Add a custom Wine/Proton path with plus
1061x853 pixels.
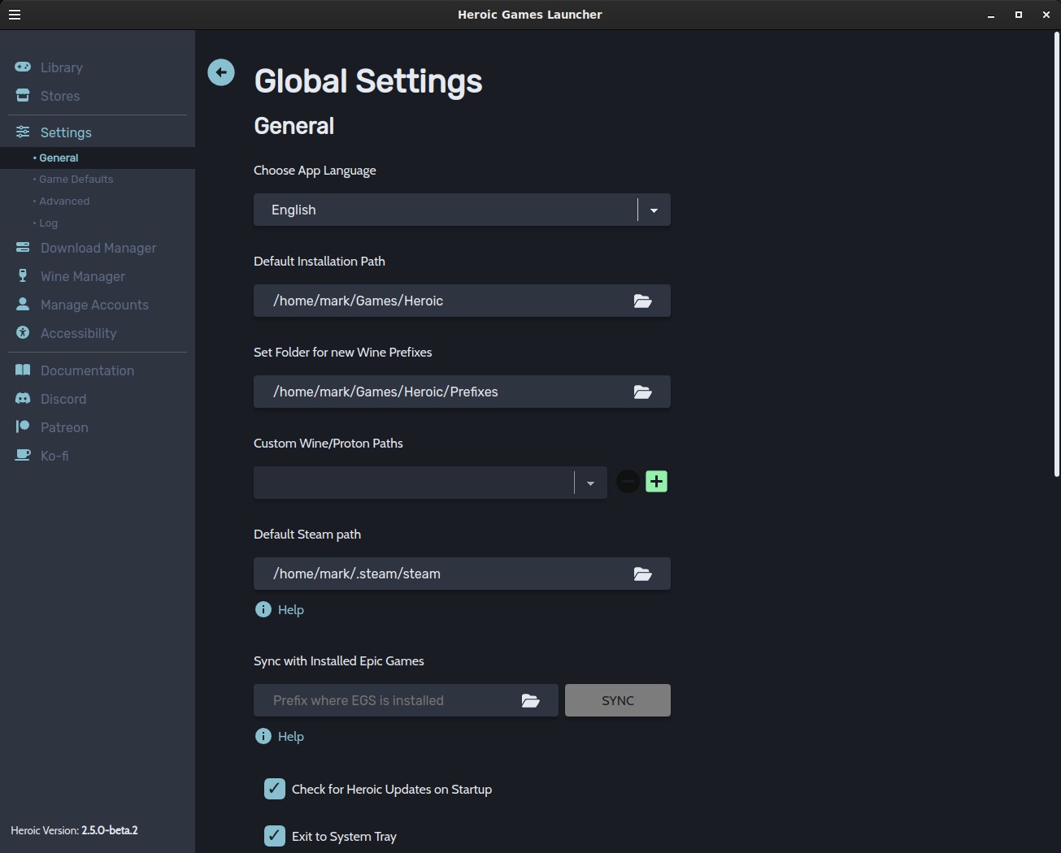pyautogui.click(x=656, y=482)
